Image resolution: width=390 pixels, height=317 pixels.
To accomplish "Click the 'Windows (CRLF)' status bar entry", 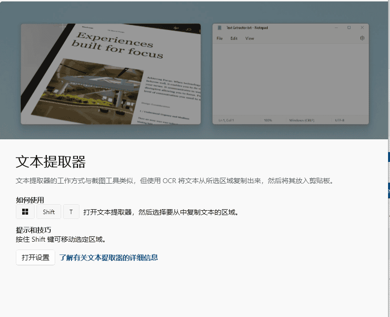I will [x=302, y=121].
